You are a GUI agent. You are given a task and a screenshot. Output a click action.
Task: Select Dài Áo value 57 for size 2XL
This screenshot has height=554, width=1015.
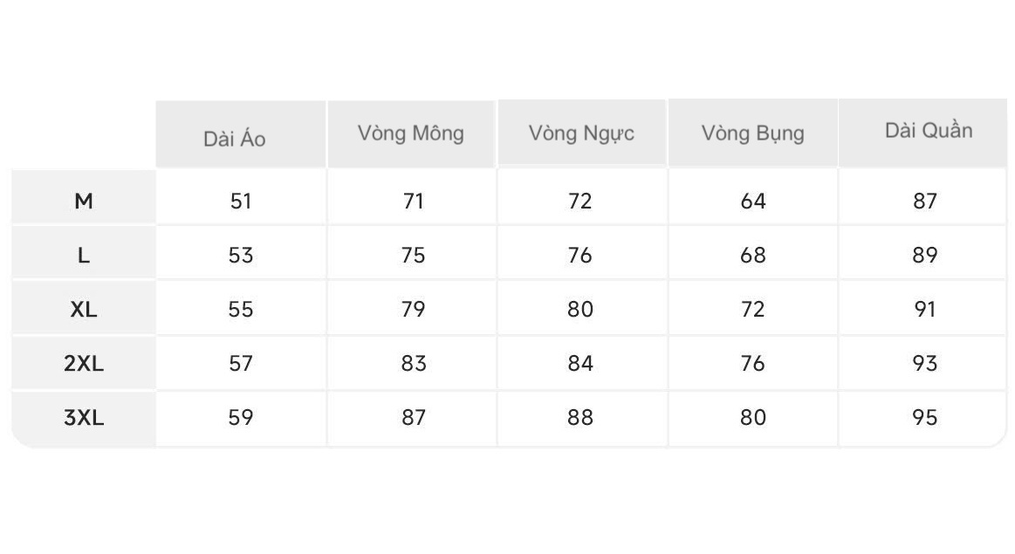241,364
